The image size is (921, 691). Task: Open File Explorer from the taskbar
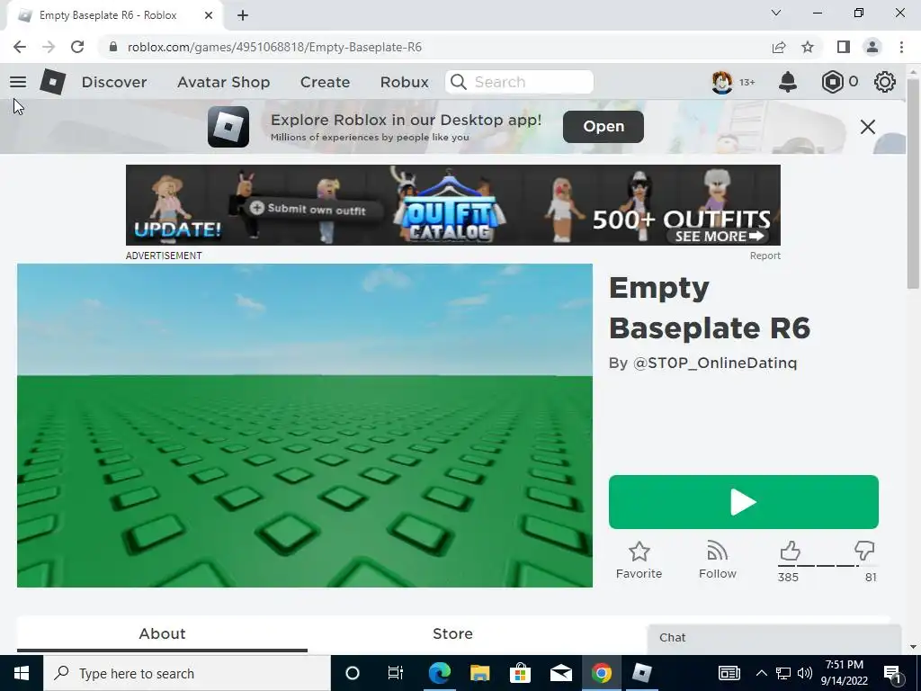pos(480,673)
